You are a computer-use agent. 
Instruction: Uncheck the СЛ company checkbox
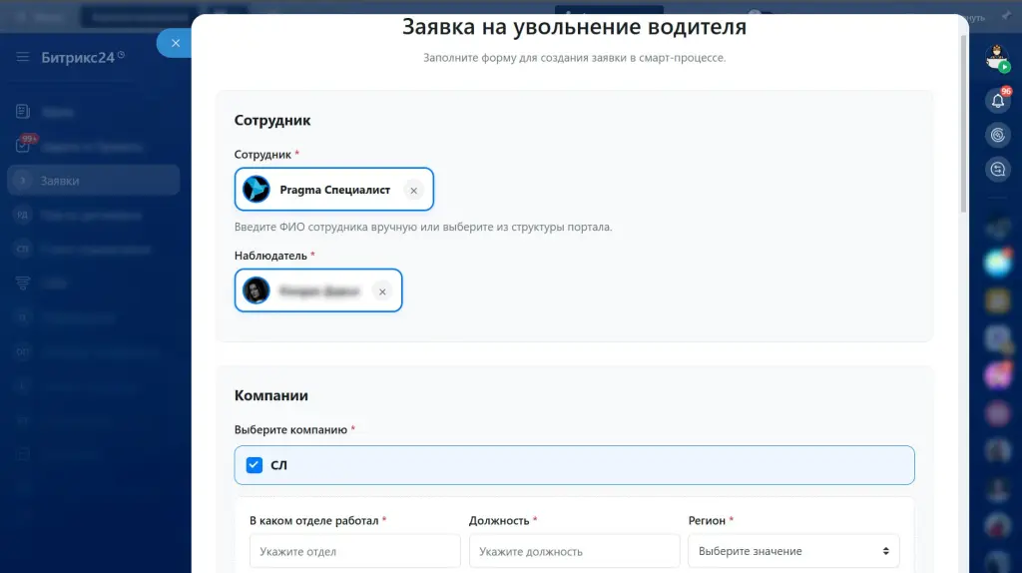[x=255, y=465]
